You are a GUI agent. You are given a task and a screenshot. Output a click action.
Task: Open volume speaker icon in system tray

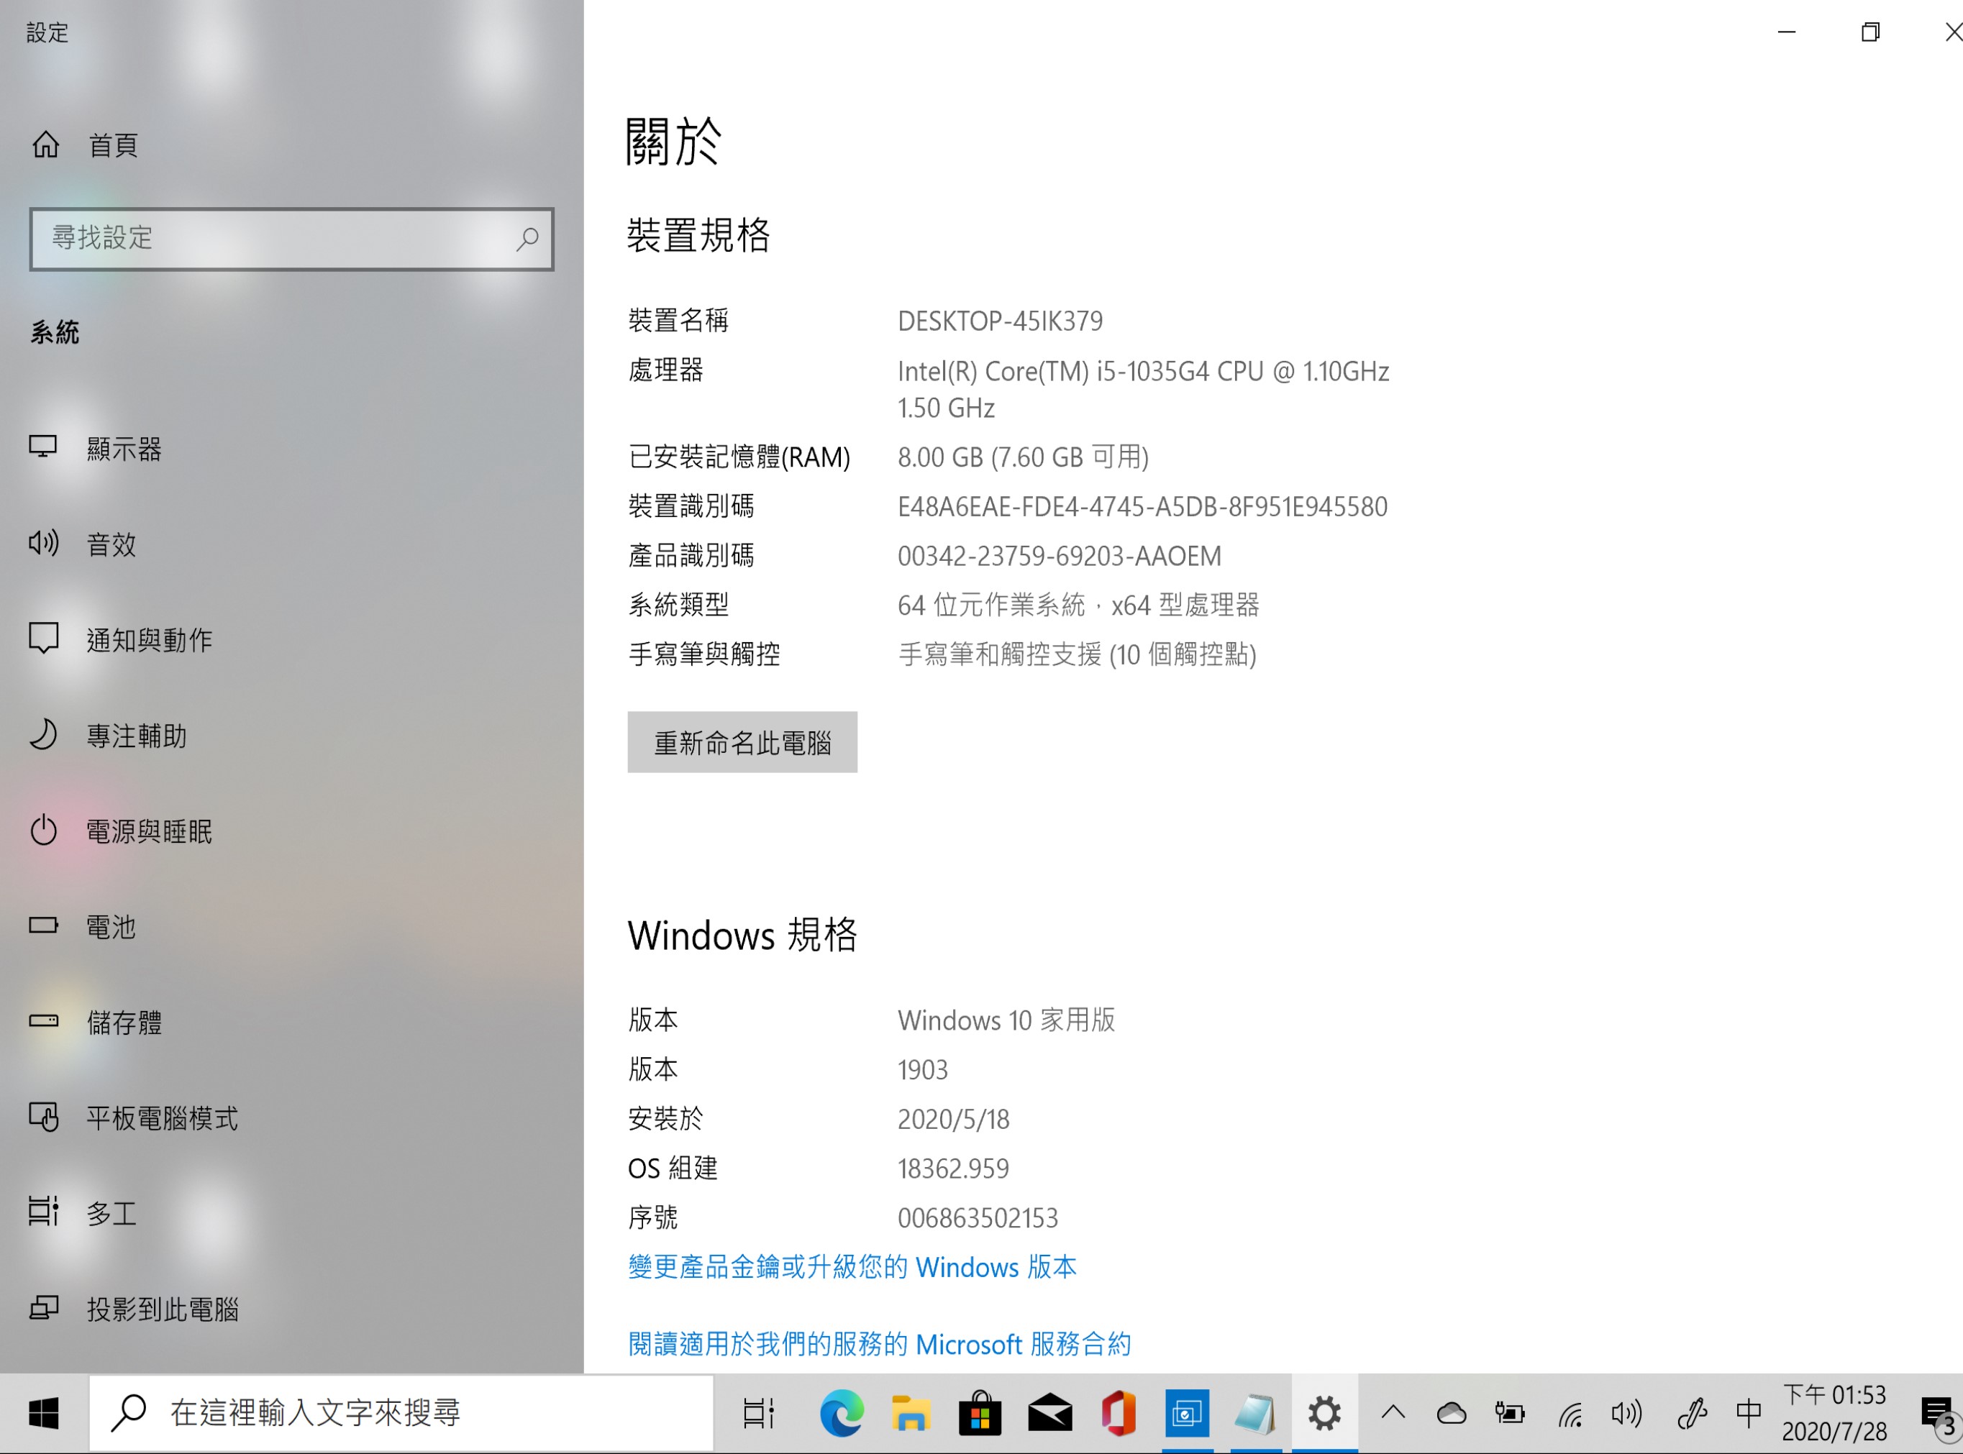click(x=1627, y=1414)
